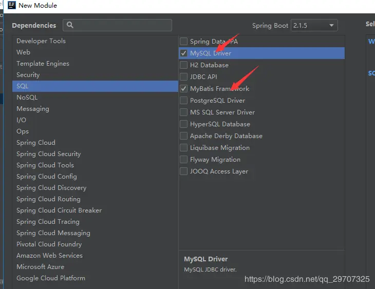Select the Apache Derby Database label

tap(226, 136)
